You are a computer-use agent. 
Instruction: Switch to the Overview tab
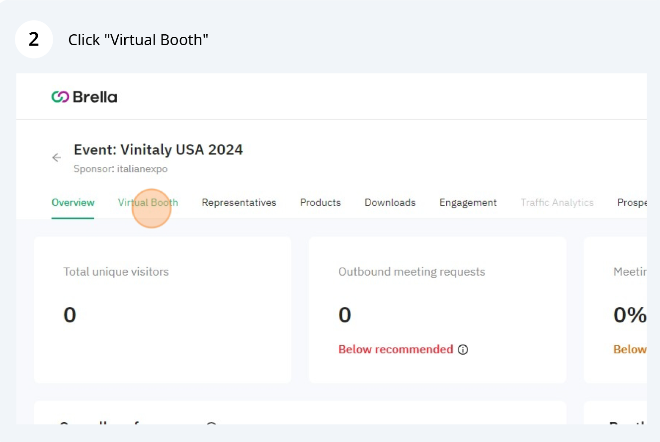(73, 203)
